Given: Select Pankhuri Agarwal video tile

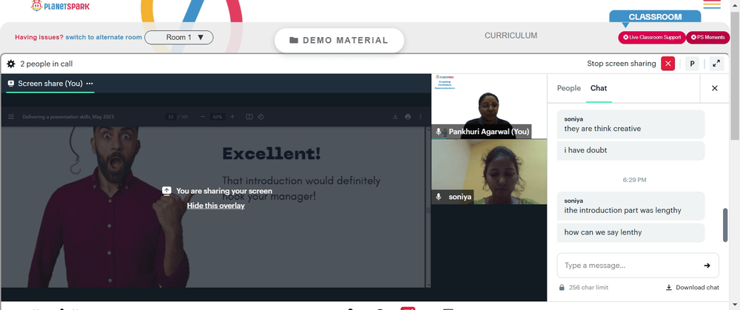Looking at the screenshot, I should 489,106.
